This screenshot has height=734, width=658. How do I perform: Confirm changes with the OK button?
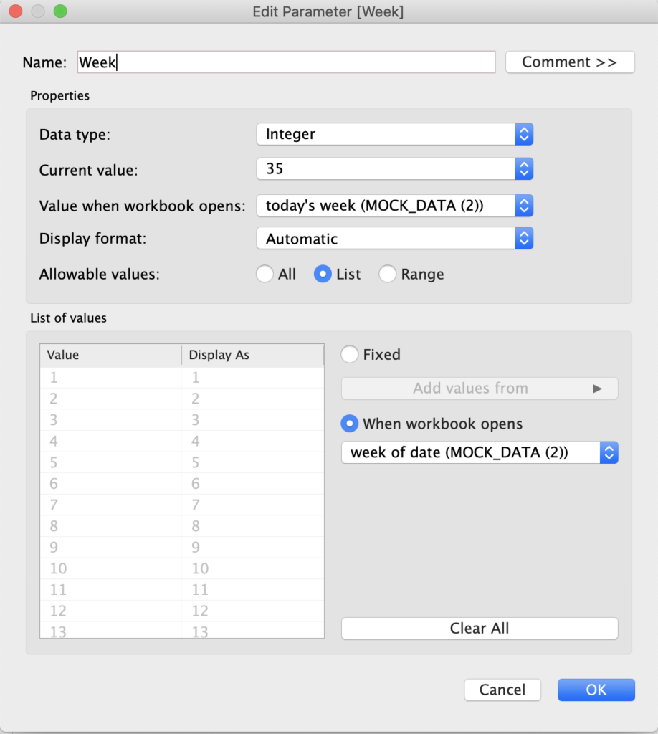pyautogui.click(x=596, y=690)
